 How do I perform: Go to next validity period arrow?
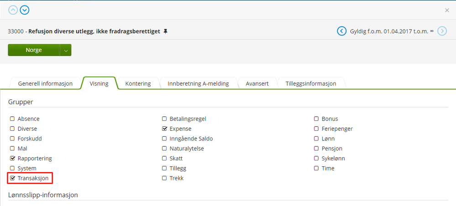pyautogui.click(x=442, y=31)
